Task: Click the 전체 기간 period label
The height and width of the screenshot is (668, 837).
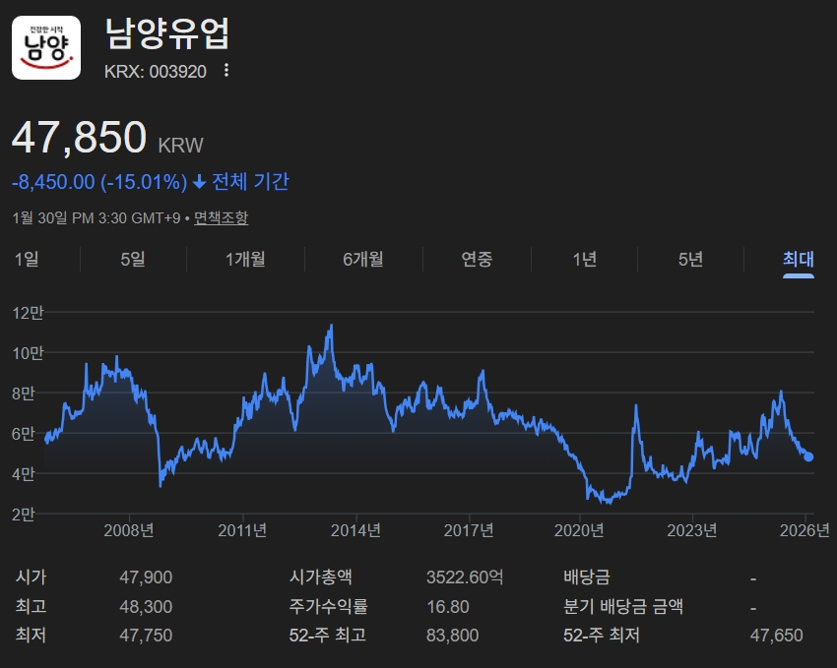Action: [250, 182]
